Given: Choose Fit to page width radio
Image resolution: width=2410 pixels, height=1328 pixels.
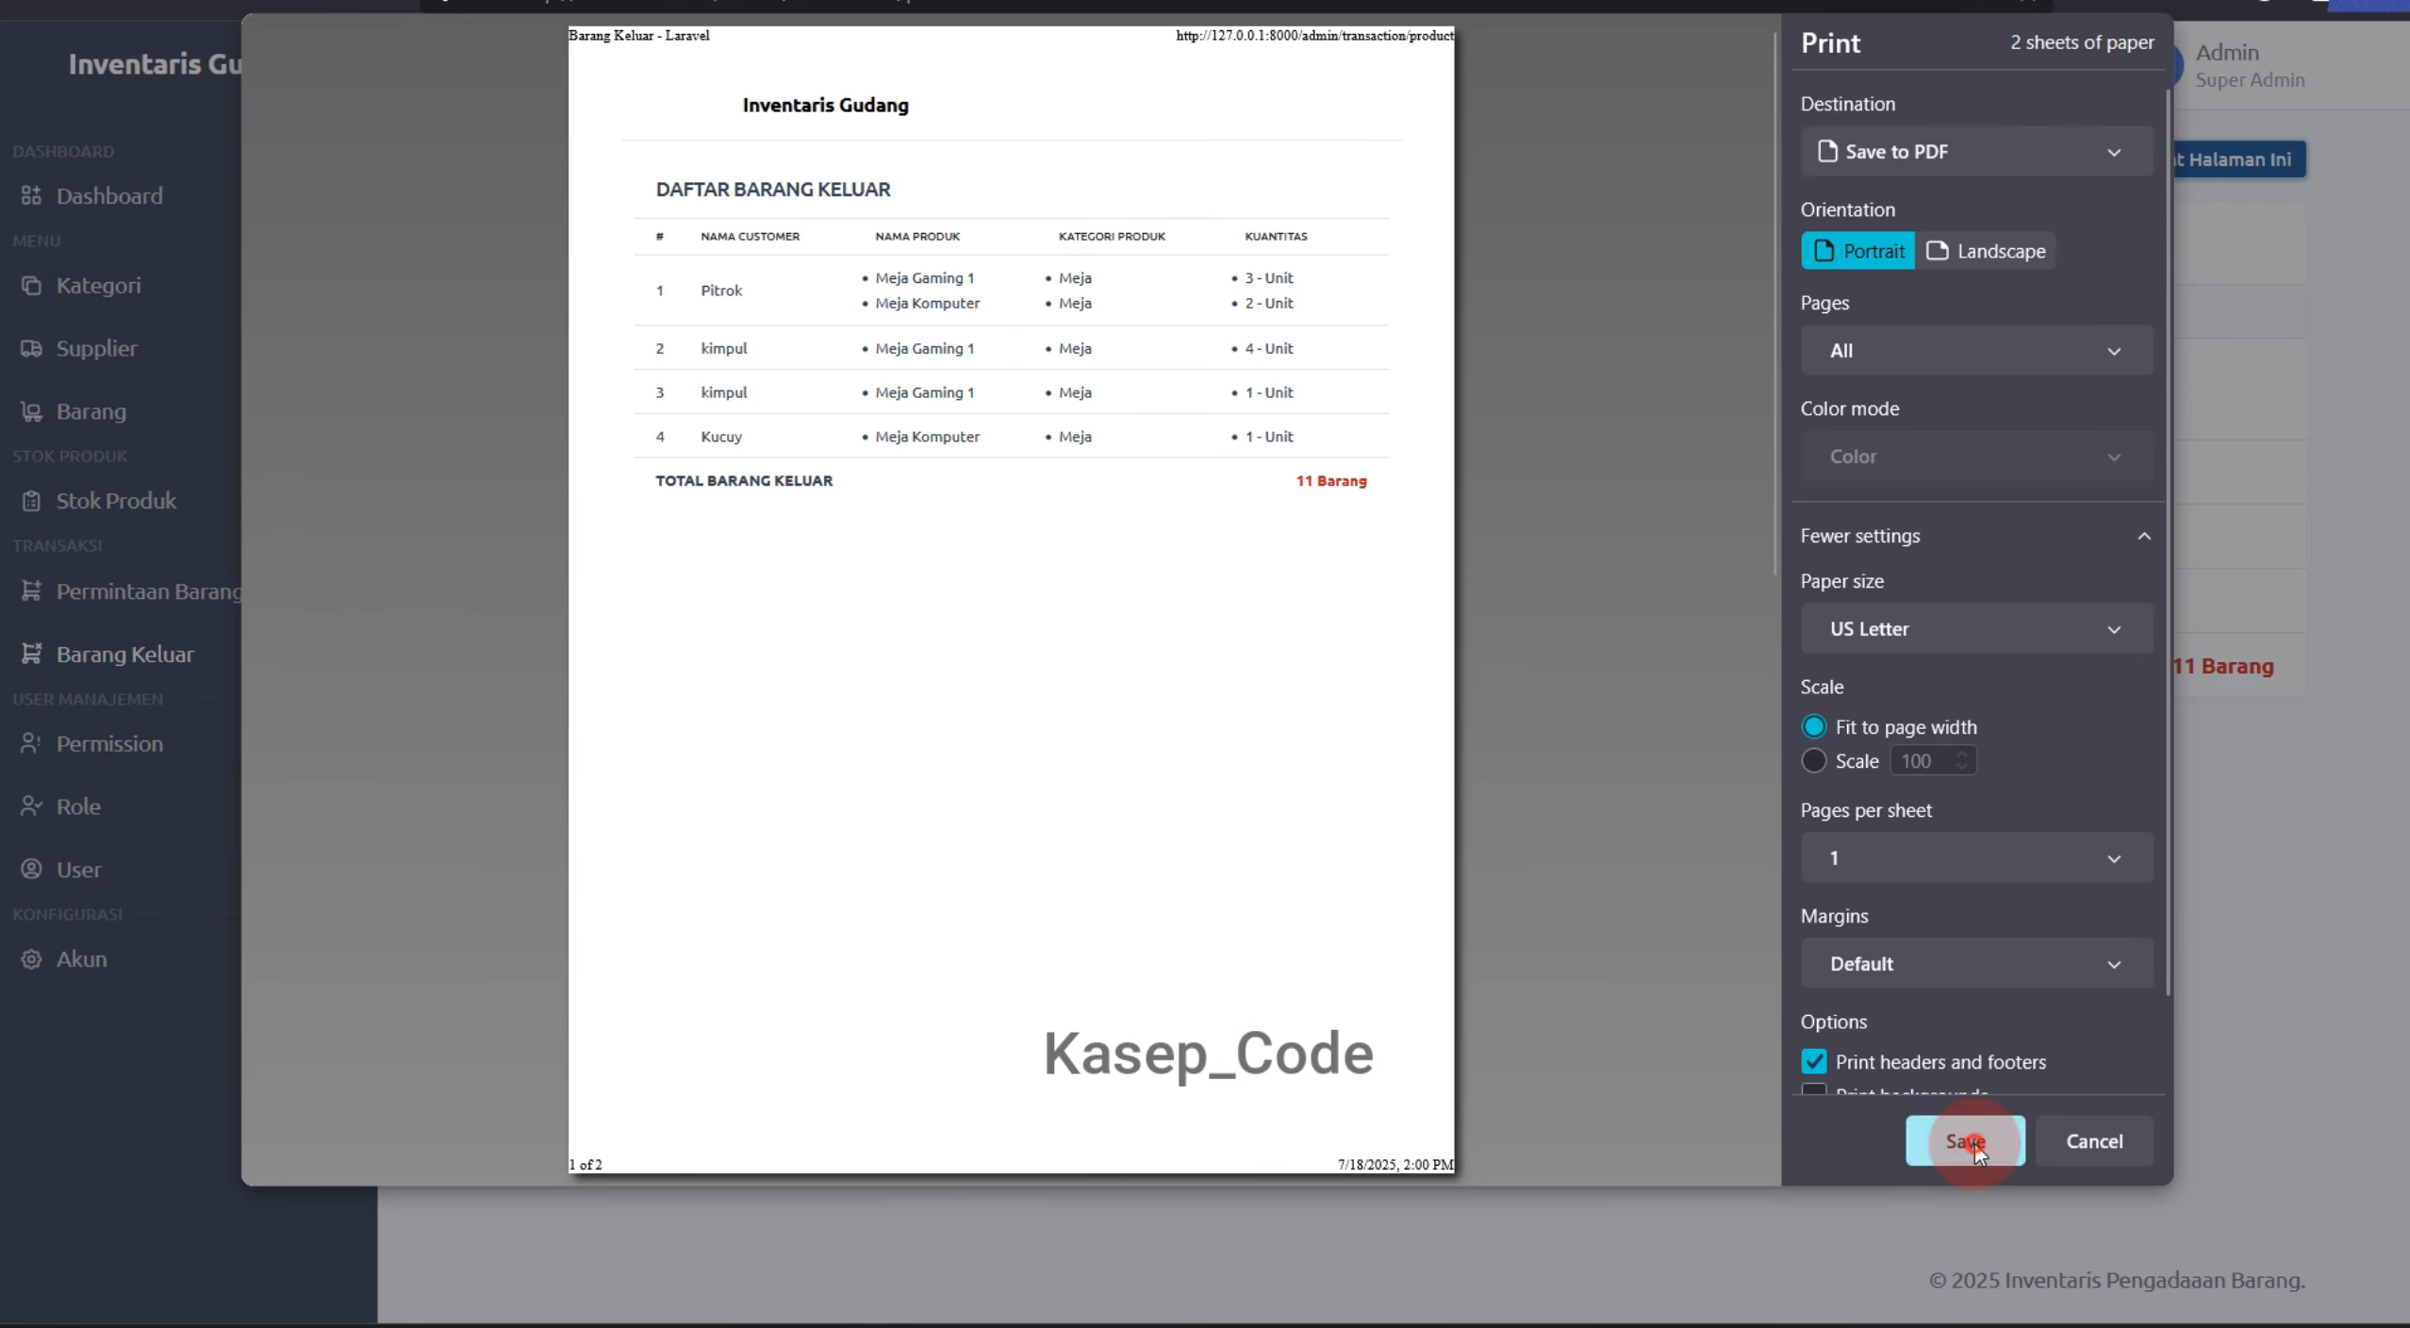Looking at the screenshot, I should [1813, 727].
